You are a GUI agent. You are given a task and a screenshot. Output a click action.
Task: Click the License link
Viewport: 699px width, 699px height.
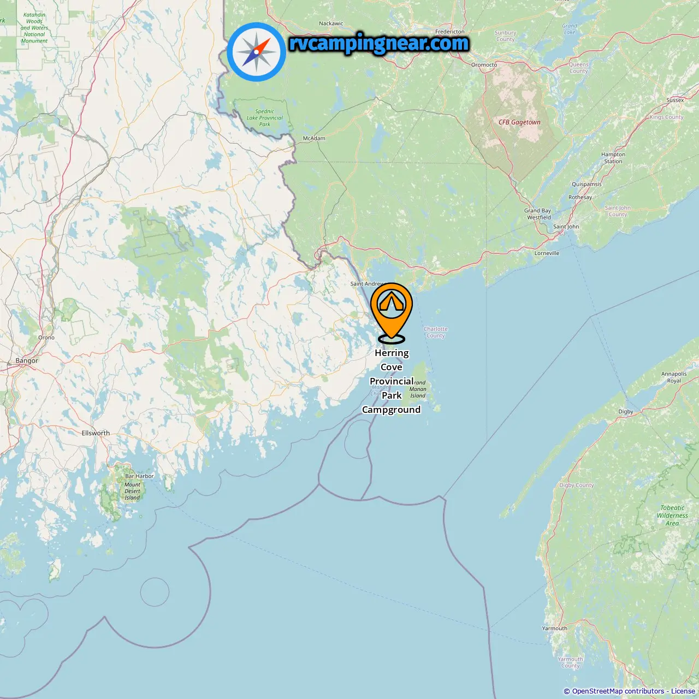click(x=683, y=691)
